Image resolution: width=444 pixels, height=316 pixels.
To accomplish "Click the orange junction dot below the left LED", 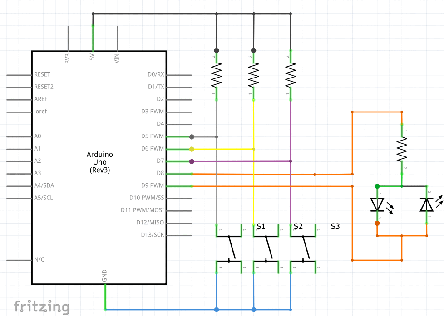I will tap(377, 223).
